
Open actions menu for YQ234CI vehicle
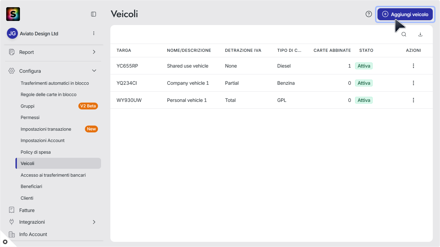pyautogui.click(x=414, y=83)
